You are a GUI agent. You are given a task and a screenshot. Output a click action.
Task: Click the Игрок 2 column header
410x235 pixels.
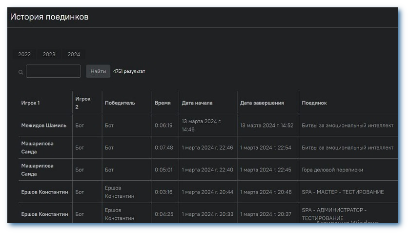83,103
